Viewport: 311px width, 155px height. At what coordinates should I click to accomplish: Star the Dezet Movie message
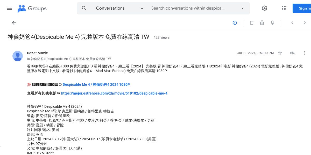click(x=280, y=53)
